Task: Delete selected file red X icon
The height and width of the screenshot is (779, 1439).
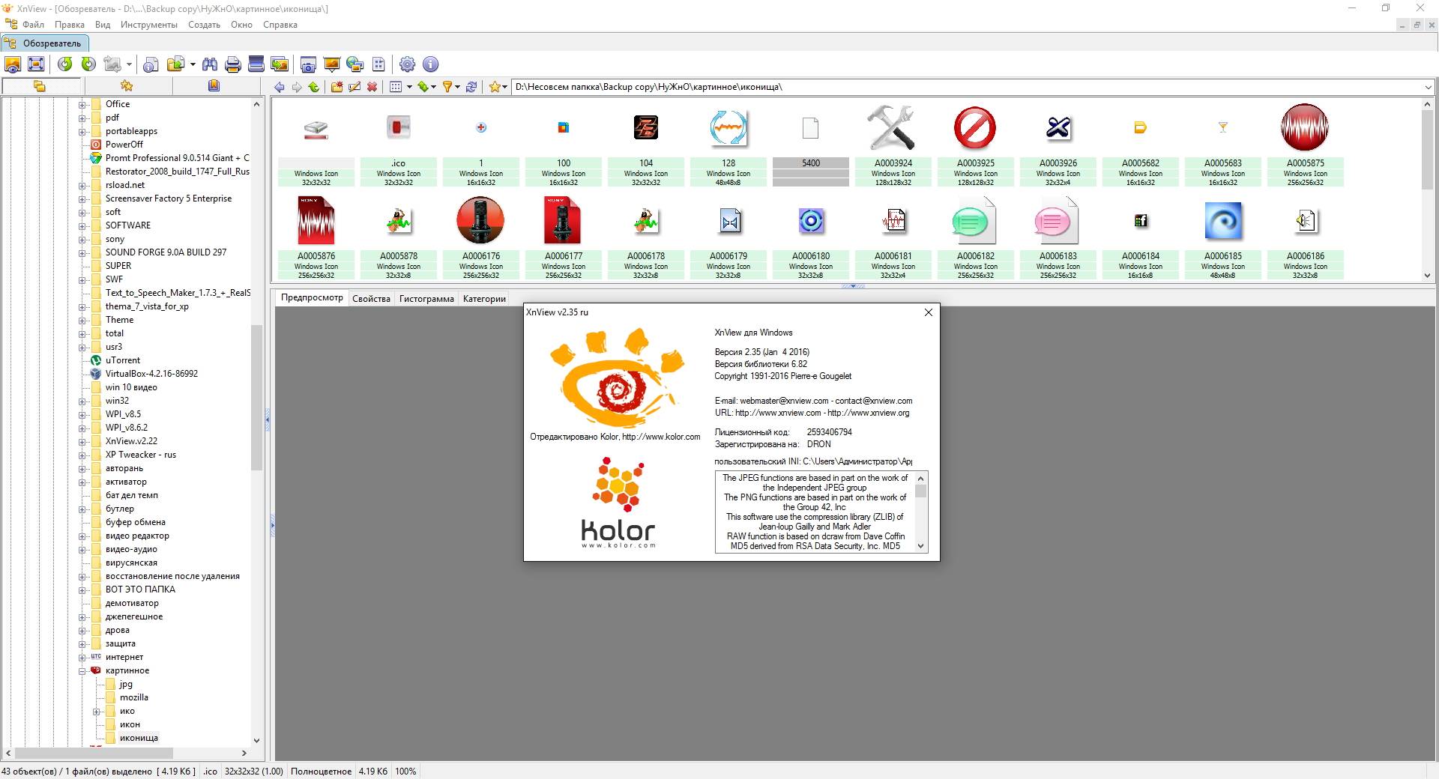Action: coord(372,87)
